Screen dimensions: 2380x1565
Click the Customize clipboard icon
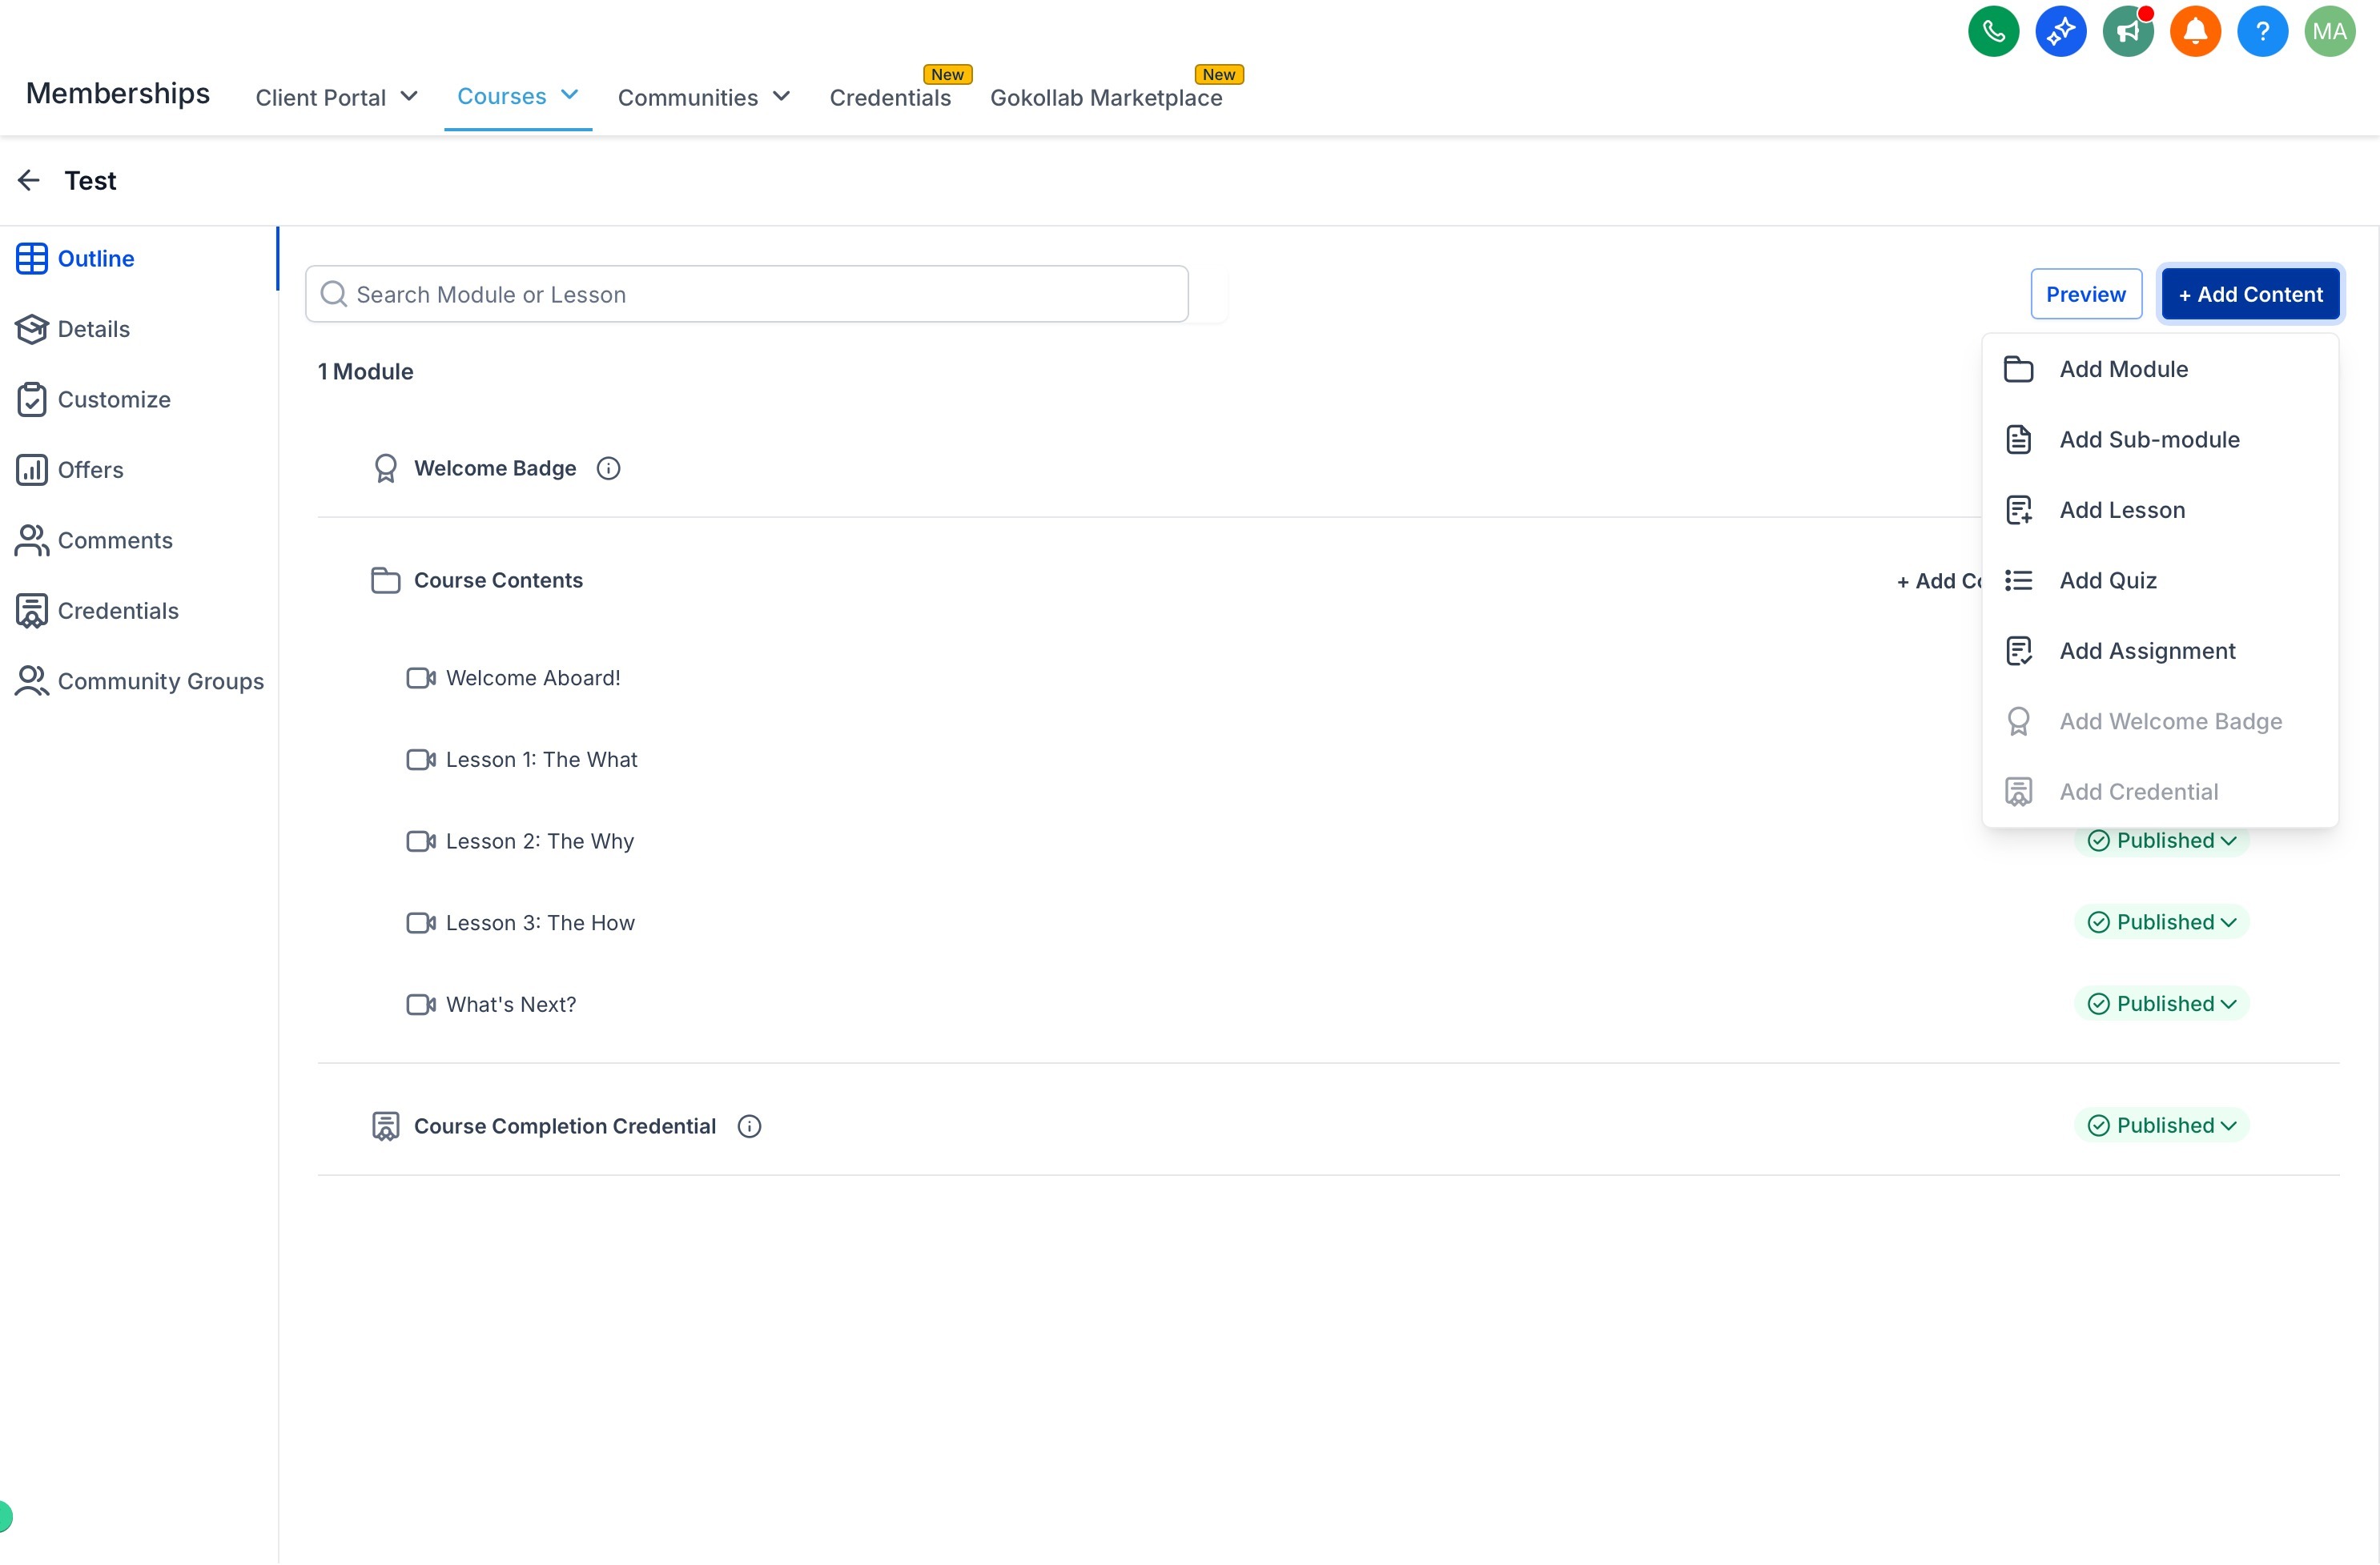pyautogui.click(x=32, y=399)
